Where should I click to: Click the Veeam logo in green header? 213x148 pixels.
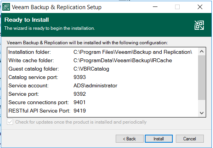199,25
